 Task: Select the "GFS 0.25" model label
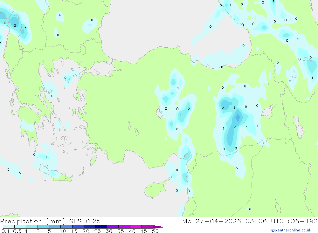(x=85, y=221)
